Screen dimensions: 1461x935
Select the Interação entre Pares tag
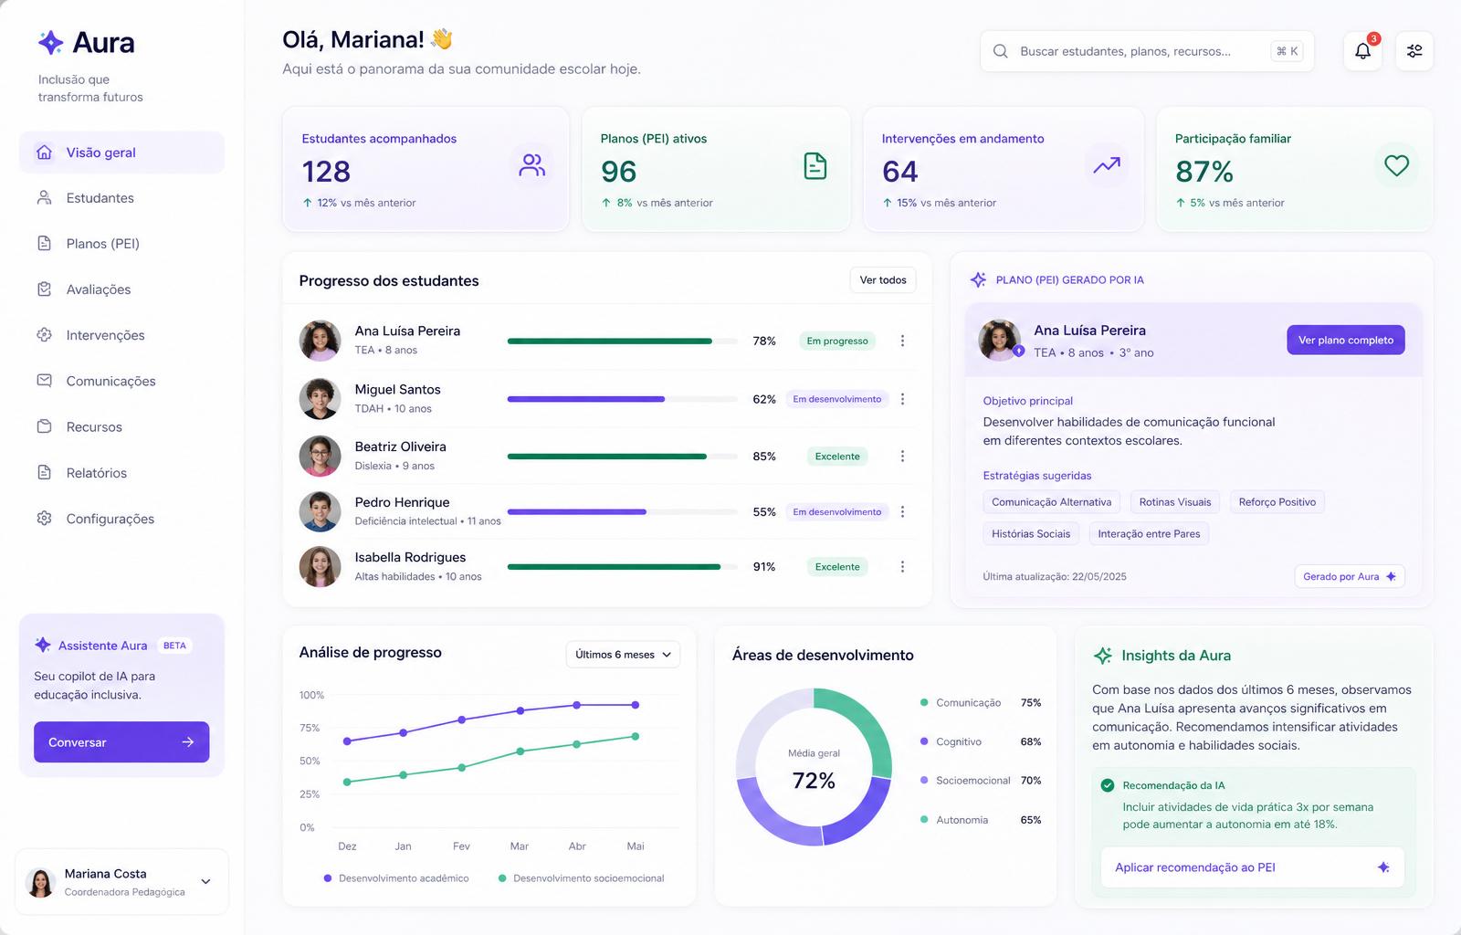pyautogui.click(x=1149, y=533)
